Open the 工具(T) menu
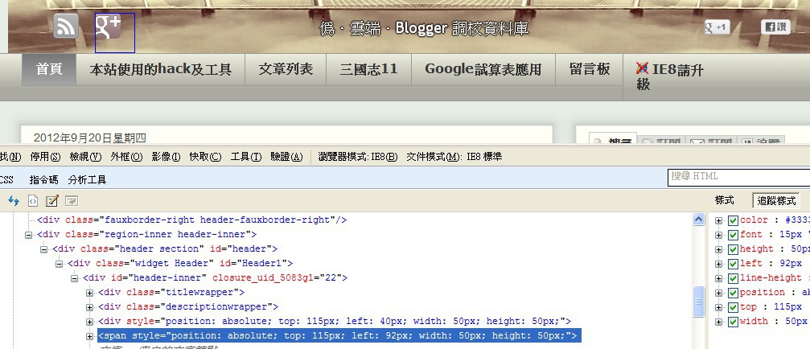The image size is (810, 349). [246, 157]
